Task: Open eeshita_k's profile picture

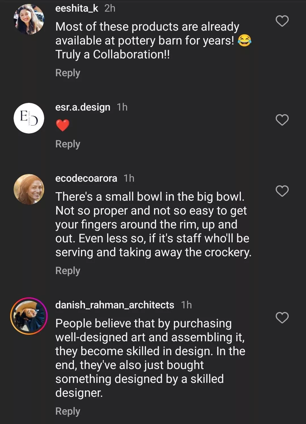Action: (29, 19)
